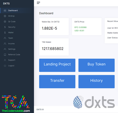Click the Landing Project button
This screenshot has height=113, width=118.
point(57,65)
